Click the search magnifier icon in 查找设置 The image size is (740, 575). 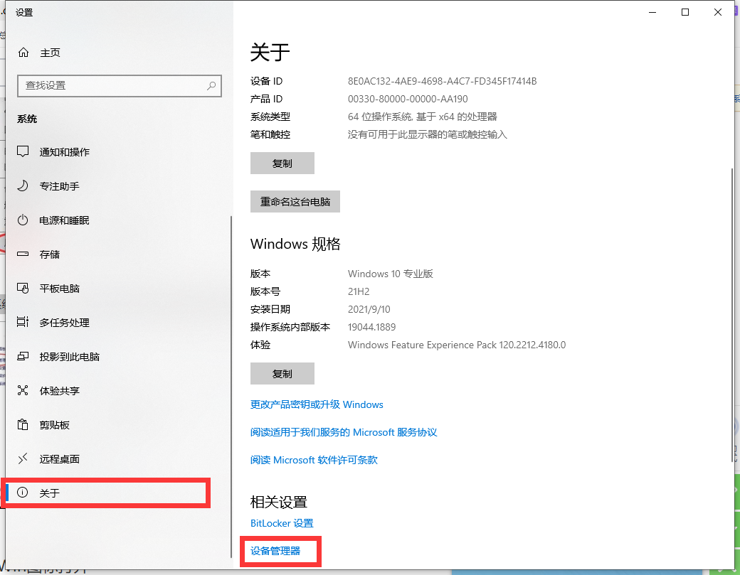click(211, 85)
